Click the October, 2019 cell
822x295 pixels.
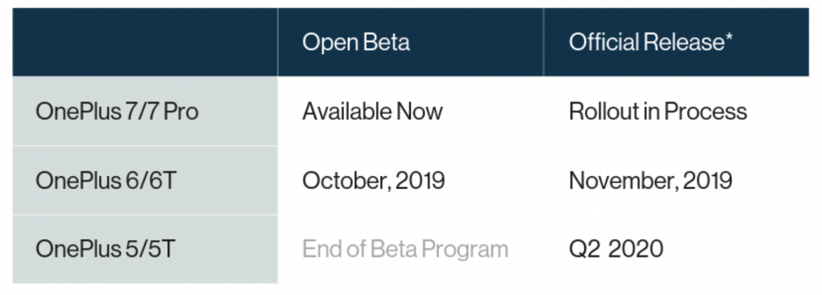[373, 181]
